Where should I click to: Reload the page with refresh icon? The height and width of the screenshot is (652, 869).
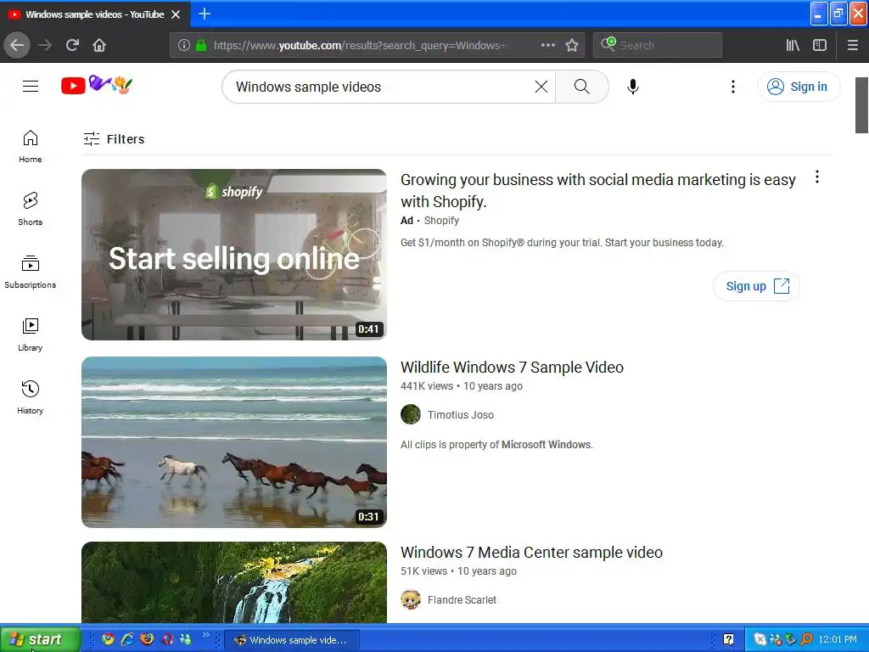pyautogui.click(x=72, y=45)
